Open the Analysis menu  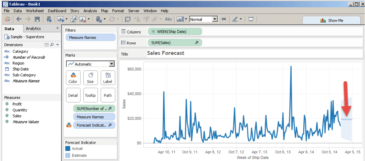pyautogui.click(x=90, y=11)
